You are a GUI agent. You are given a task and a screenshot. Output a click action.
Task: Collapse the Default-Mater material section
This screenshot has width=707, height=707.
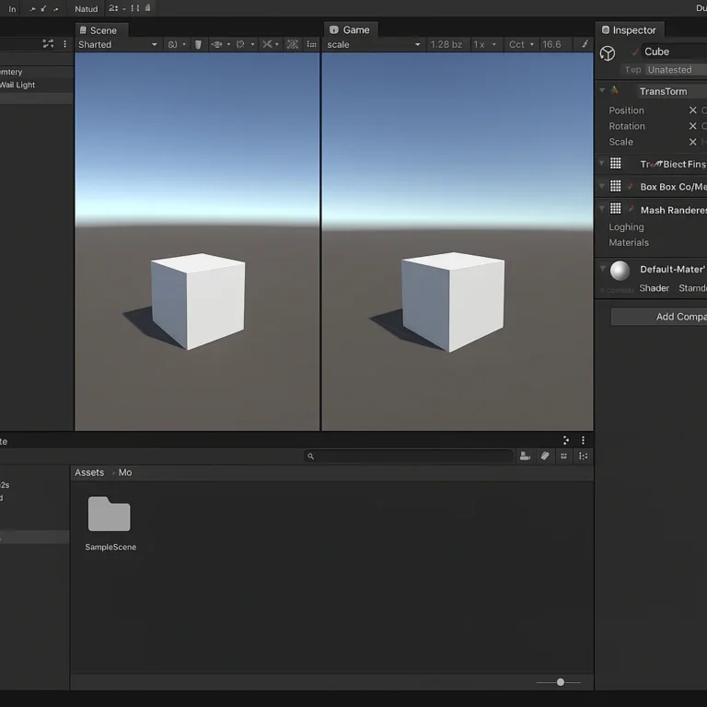click(602, 268)
